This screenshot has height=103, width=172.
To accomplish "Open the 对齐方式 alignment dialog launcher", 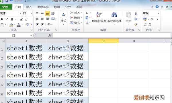I will pyautogui.click(x=56, y=30).
